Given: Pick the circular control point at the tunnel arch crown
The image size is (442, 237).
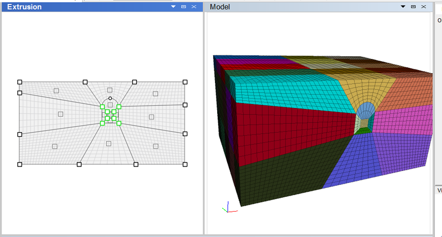Looking at the screenshot, I should (x=110, y=98).
